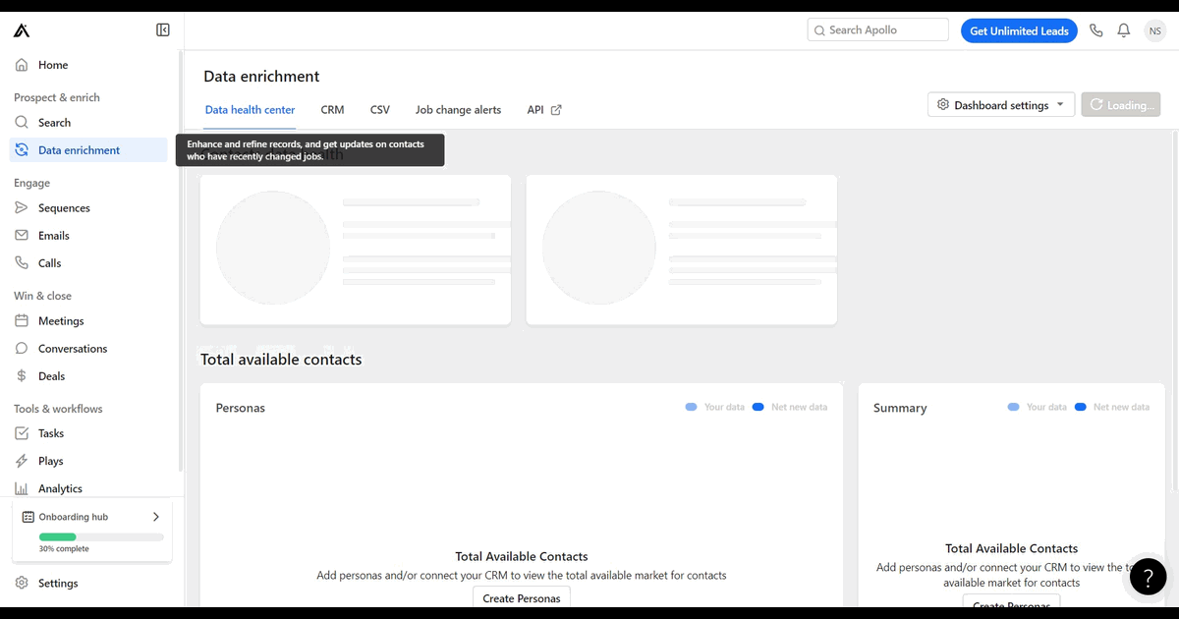Click the 'Personas' card title

(241, 408)
